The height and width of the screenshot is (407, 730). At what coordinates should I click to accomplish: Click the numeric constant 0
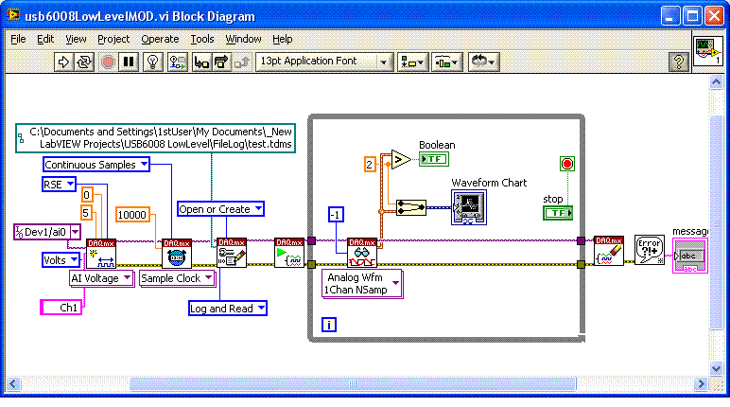click(x=87, y=195)
